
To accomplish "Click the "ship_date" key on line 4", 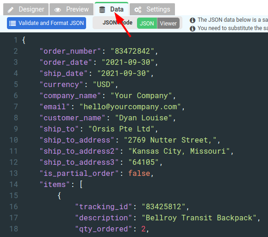I will (x=63, y=73).
